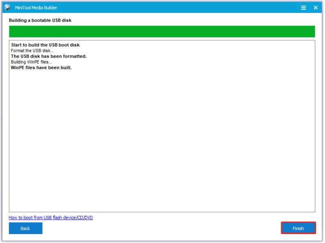Click the green progress bar

pos(162,30)
